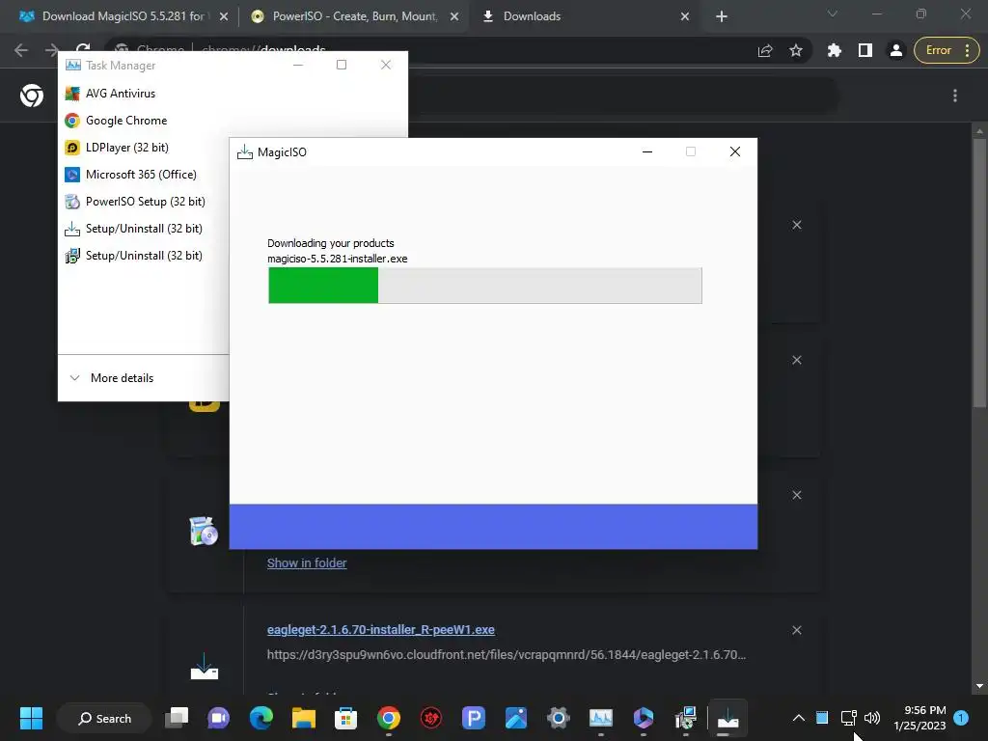Open eagleget-2.1.6.70-installer_R-peeW1.exe download link
This screenshot has height=741, width=988.
tap(380, 629)
